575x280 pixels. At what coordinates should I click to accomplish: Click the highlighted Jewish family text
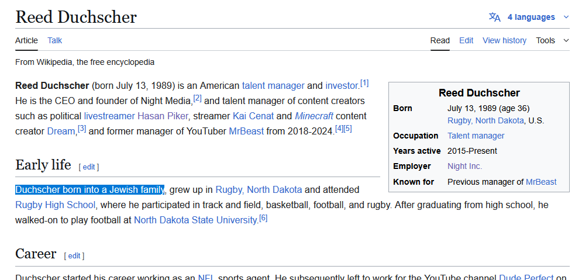pyautogui.click(x=89, y=190)
